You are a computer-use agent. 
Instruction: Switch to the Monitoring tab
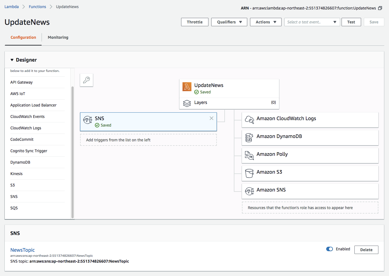[58, 37]
